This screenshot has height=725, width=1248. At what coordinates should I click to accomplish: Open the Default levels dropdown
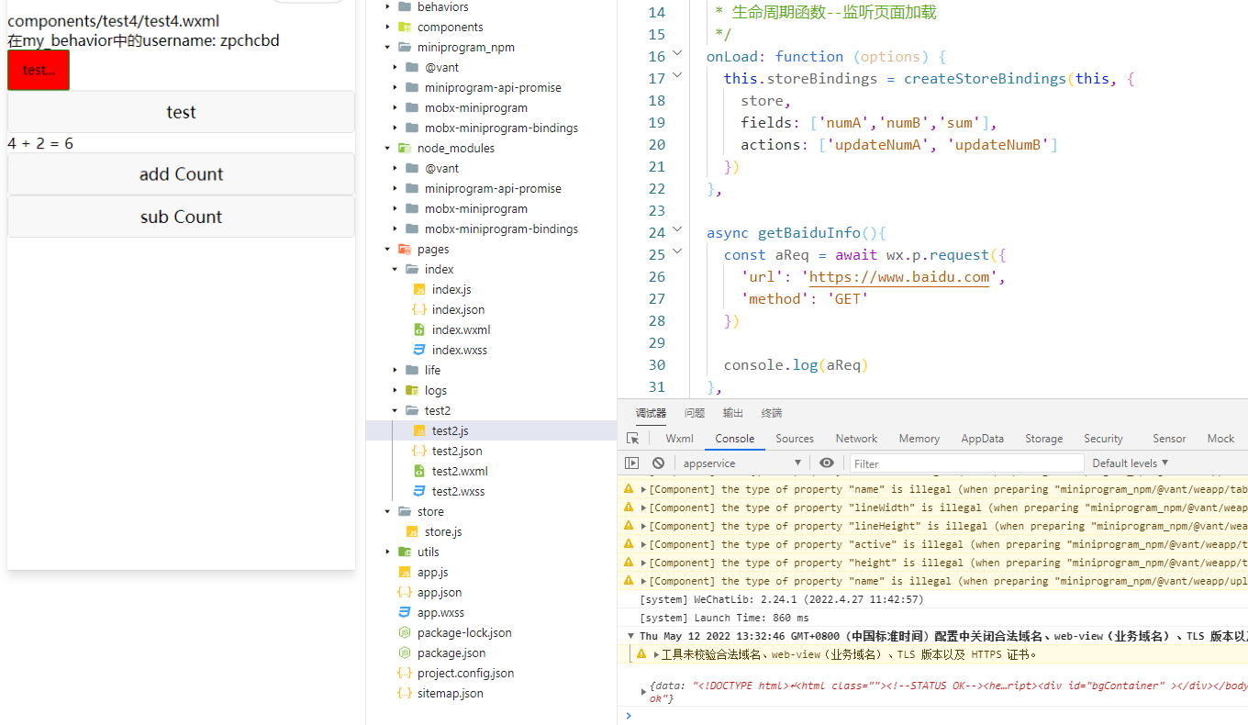1131,463
